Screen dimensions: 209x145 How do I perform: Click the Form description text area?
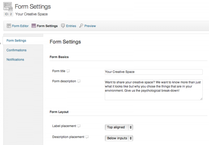[154, 90]
